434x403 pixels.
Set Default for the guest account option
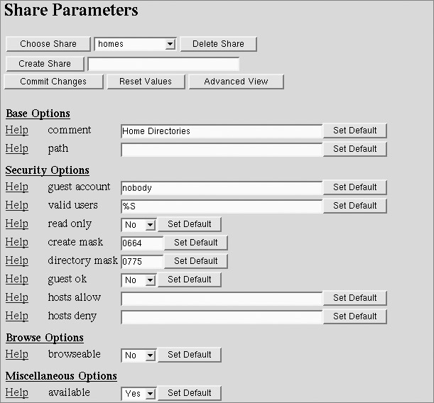(x=354, y=187)
